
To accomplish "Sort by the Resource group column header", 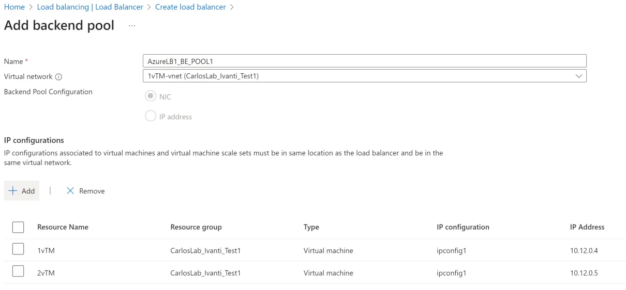I will [x=196, y=227].
